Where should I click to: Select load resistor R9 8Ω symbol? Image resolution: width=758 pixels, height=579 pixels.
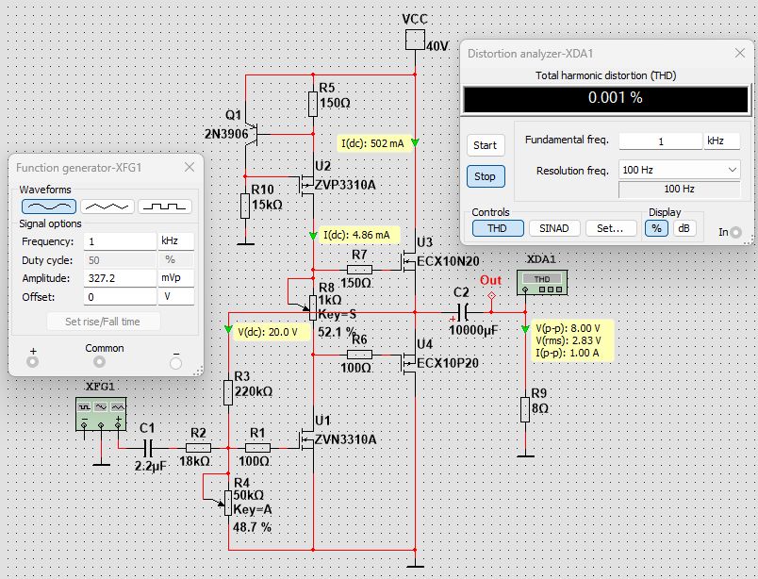(525, 409)
